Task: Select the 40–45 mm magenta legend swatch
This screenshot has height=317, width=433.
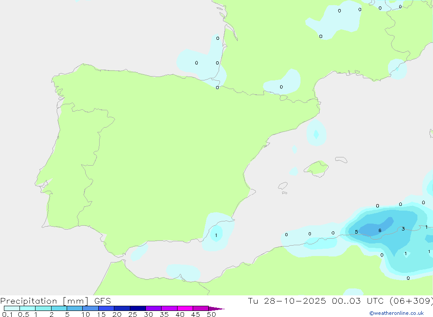Action: point(185,308)
